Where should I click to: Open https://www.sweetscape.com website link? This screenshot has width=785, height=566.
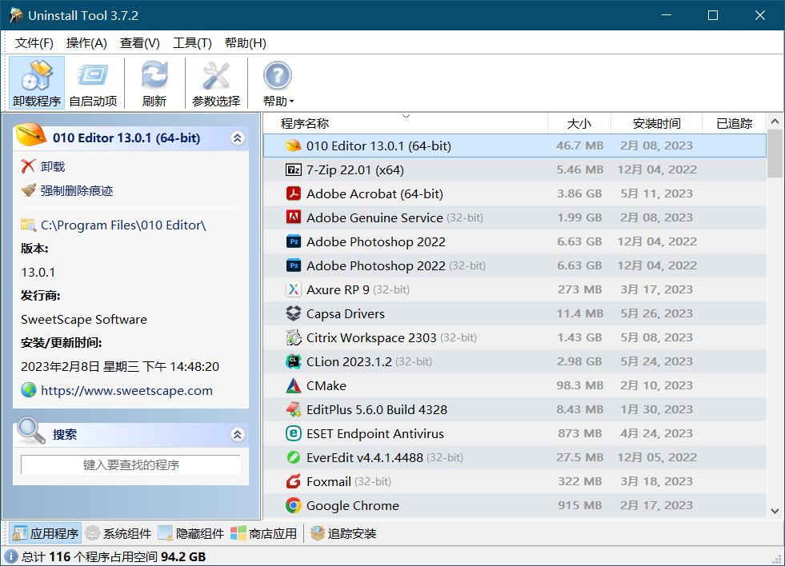[x=126, y=390]
